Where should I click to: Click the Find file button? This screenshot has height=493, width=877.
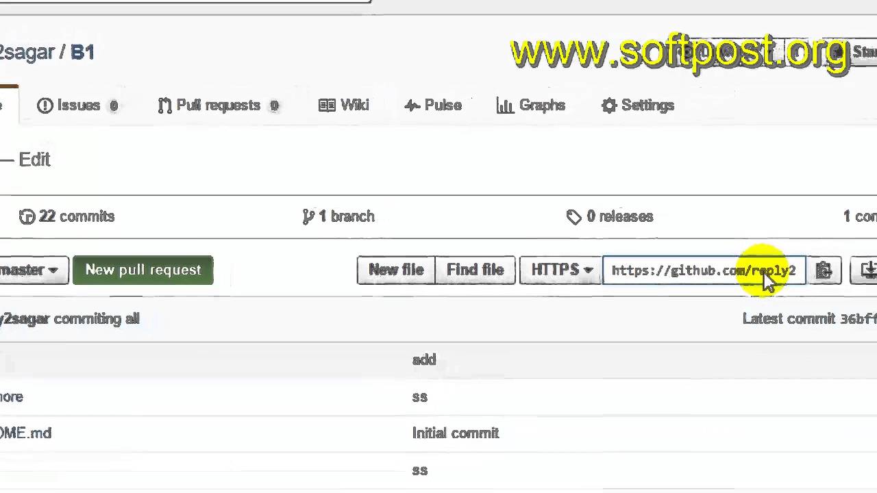(x=475, y=270)
